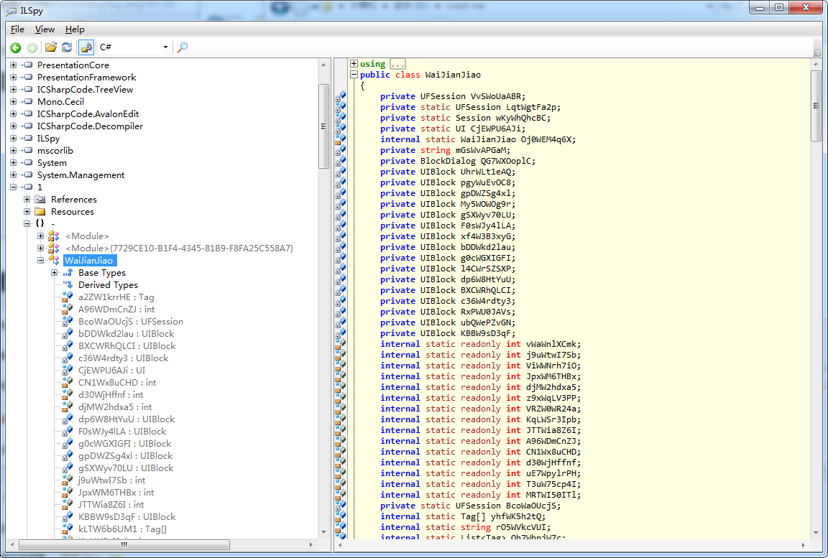828x558 pixels.
Task: Click the Back navigation arrow
Action: 16,47
